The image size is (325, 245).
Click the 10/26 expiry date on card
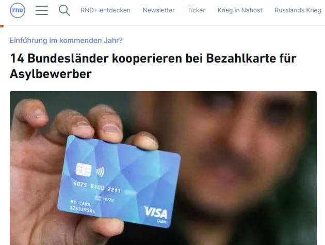click(x=108, y=199)
